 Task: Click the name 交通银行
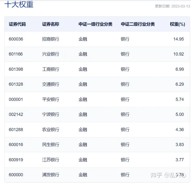51,84
